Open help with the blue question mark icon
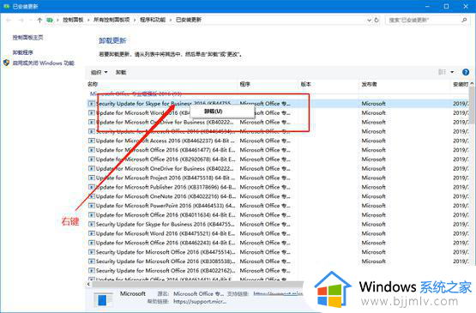Viewport: 476px width, 313px height. (466, 72)
